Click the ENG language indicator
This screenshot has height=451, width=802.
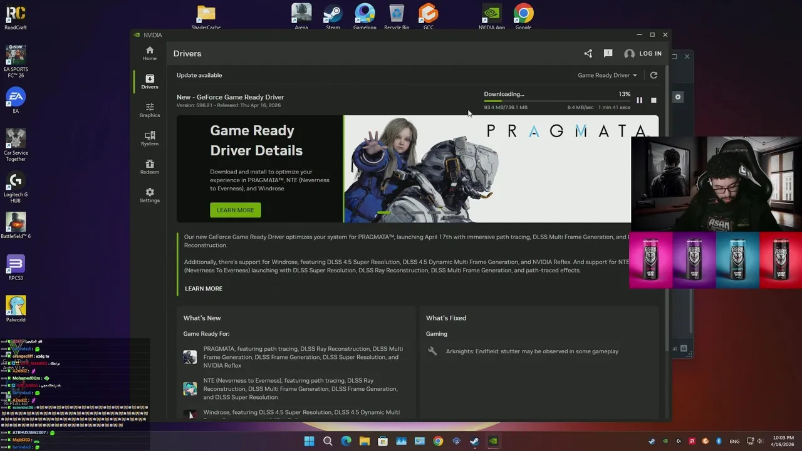pyautogui.click(x=734, y=441)
